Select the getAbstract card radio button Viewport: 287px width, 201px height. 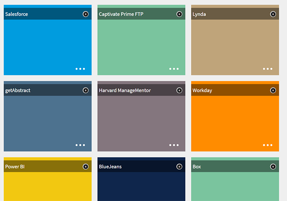tap(86, 90)
